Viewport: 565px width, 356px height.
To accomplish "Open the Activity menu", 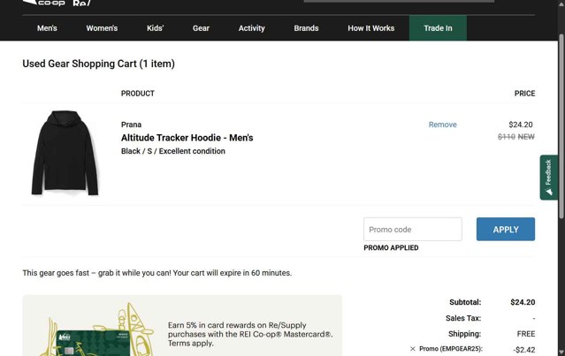I will point(252,28).
